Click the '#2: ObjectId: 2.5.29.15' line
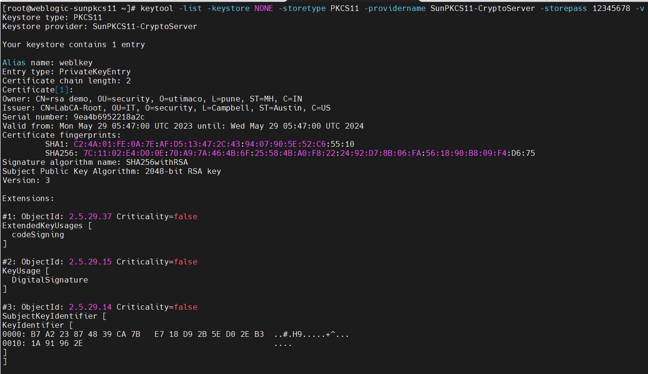Image resolution: width=648 pixels, height=374 pixels. 100,262
